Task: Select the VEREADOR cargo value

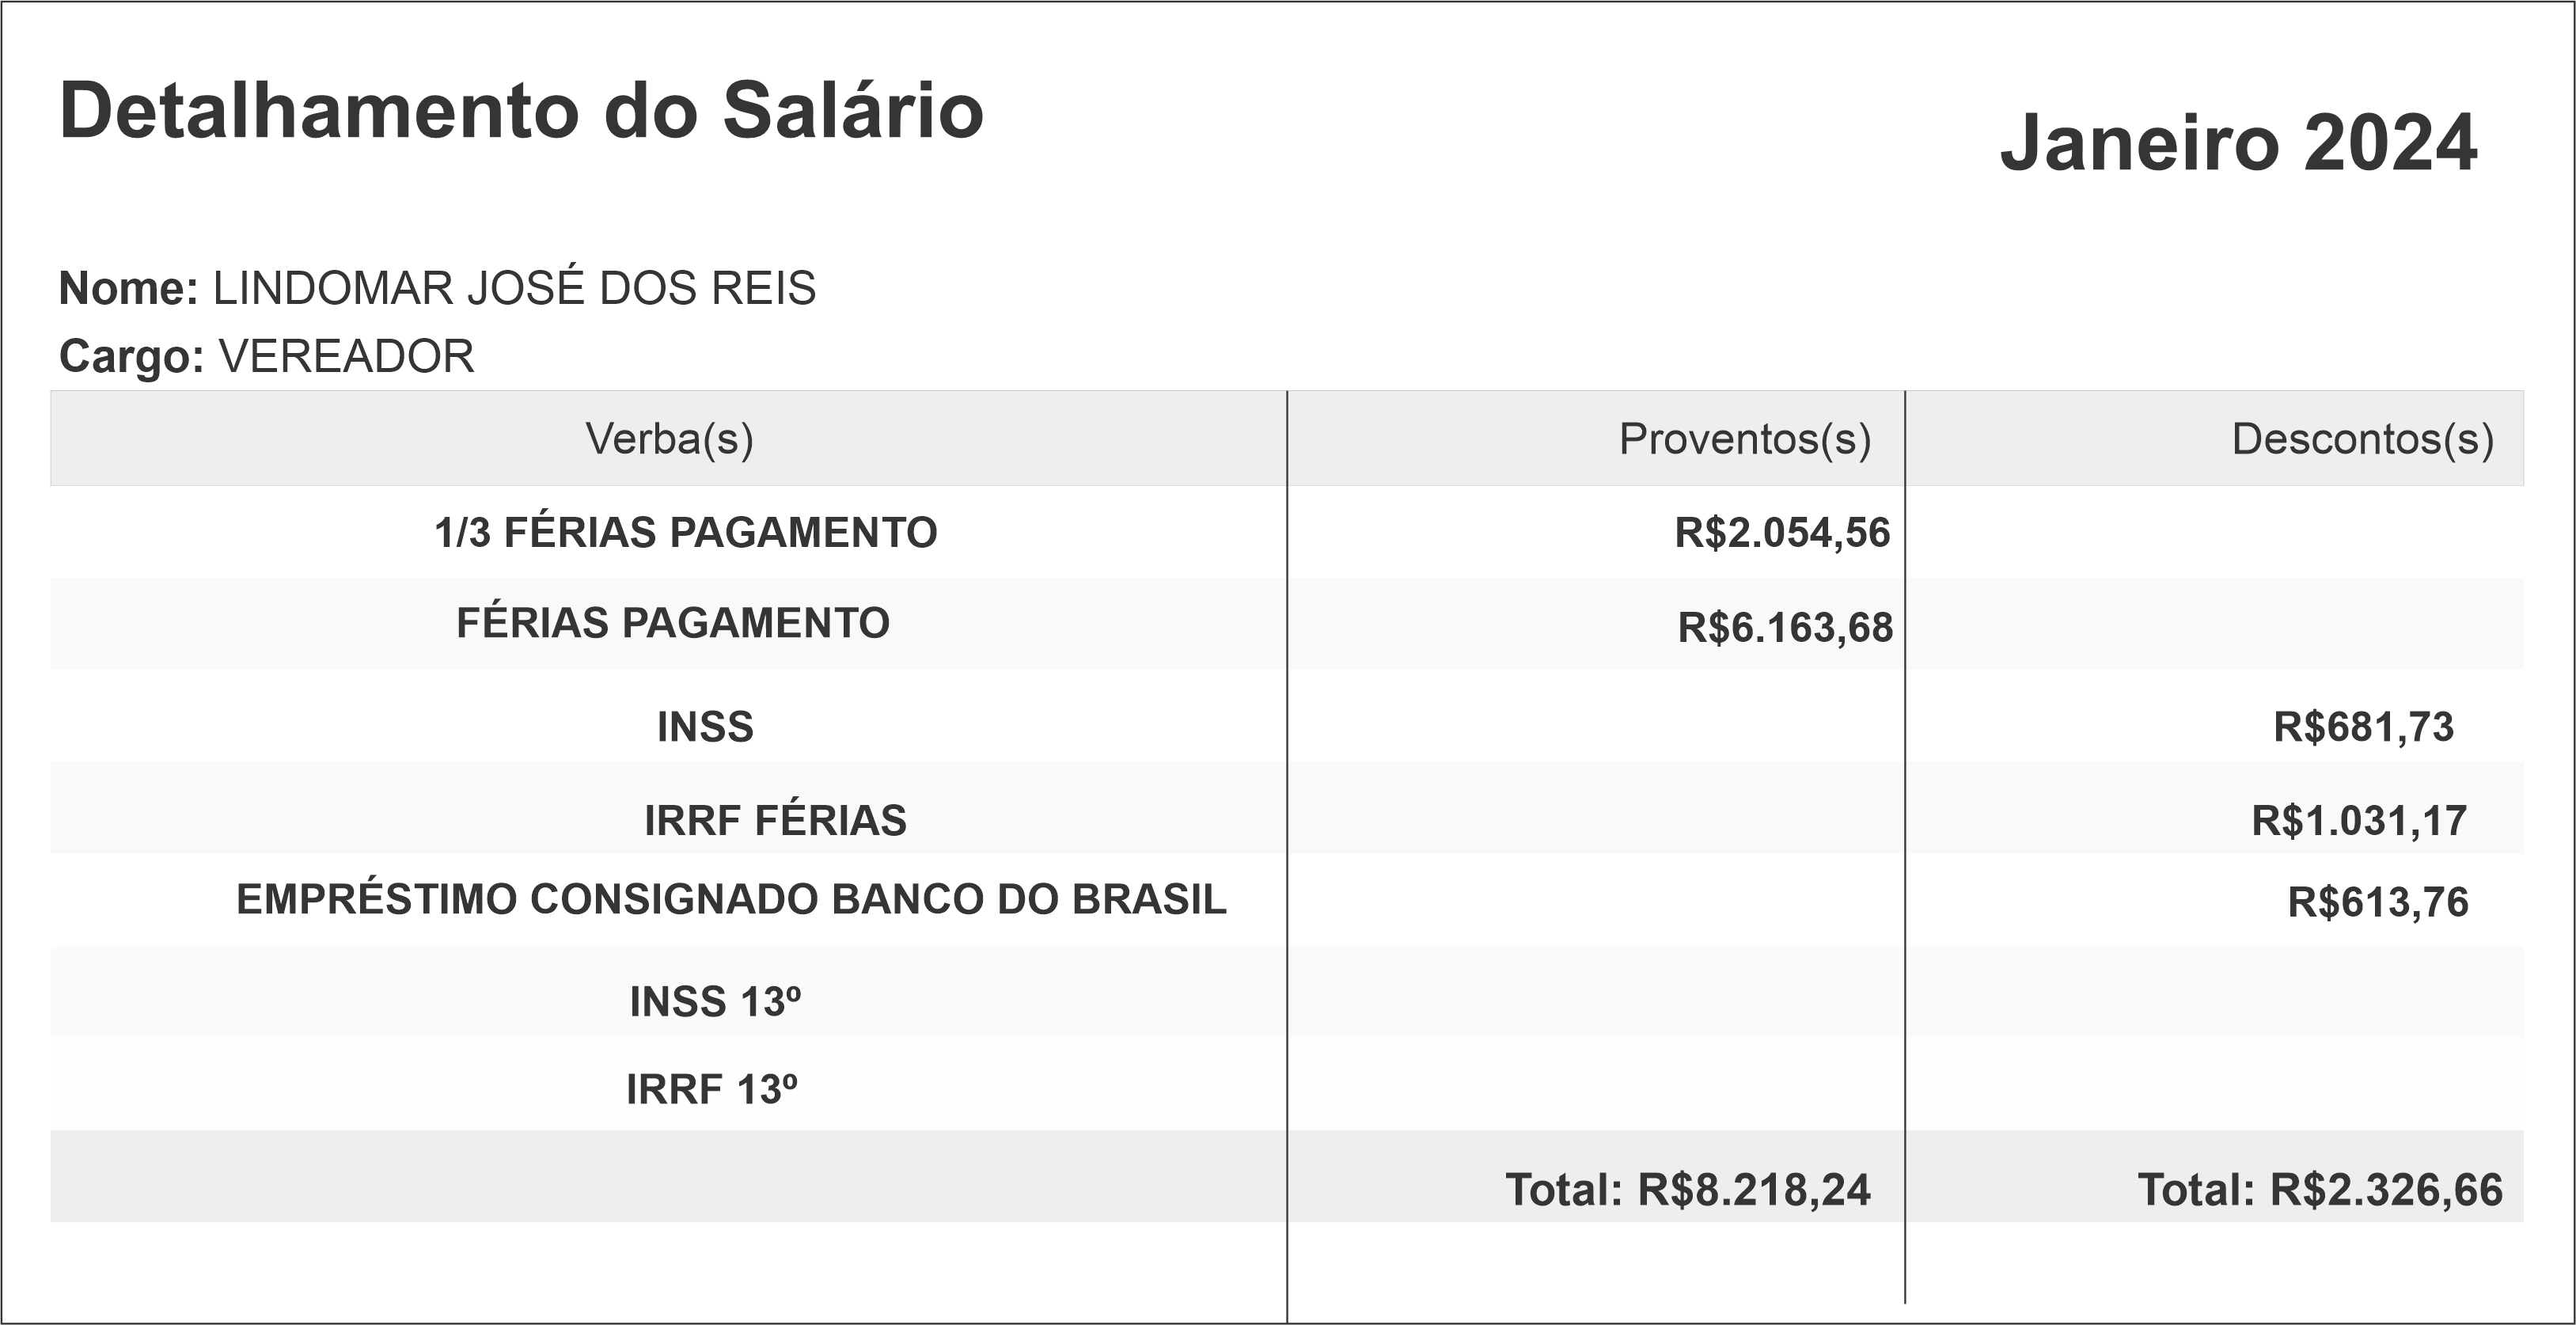Action: click(346, 357)
